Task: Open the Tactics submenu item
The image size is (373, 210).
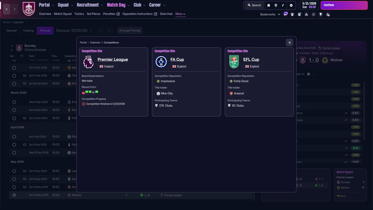Action: point(79,14)
